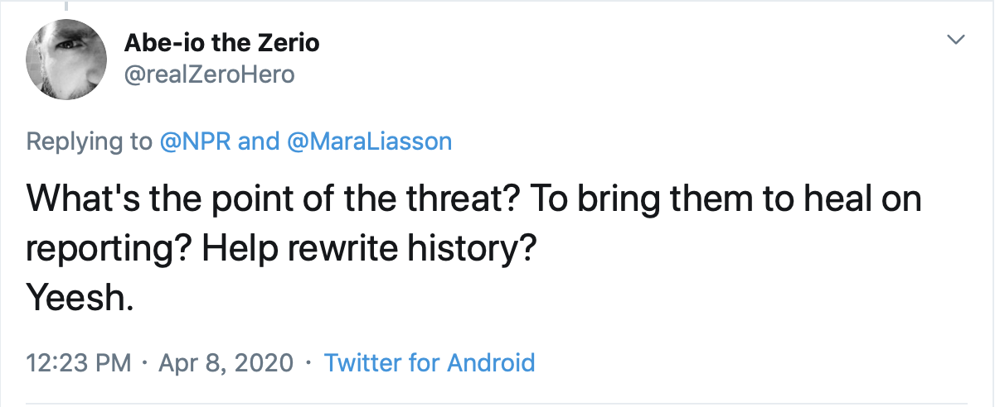The image size is (995, 407).
Task: Open the @realZeroHero handle
Action: point(209,75)
